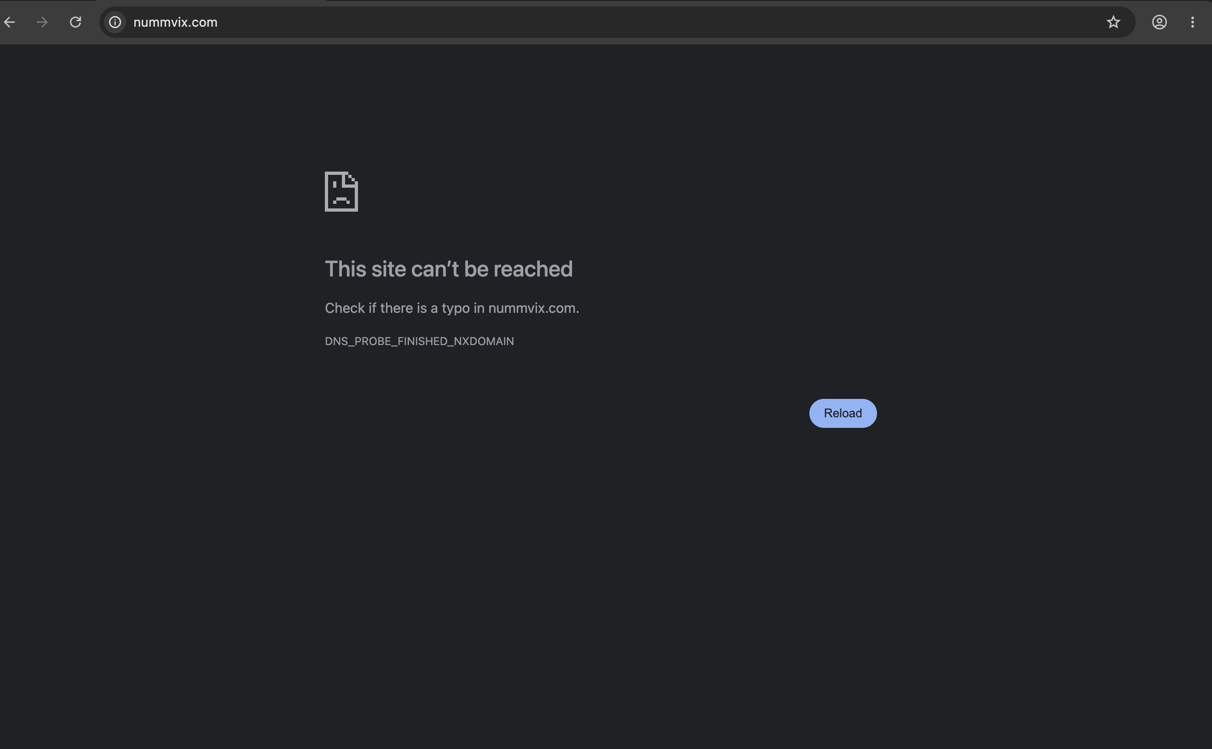Open the profile account icon

click(x=1159, y=22)
